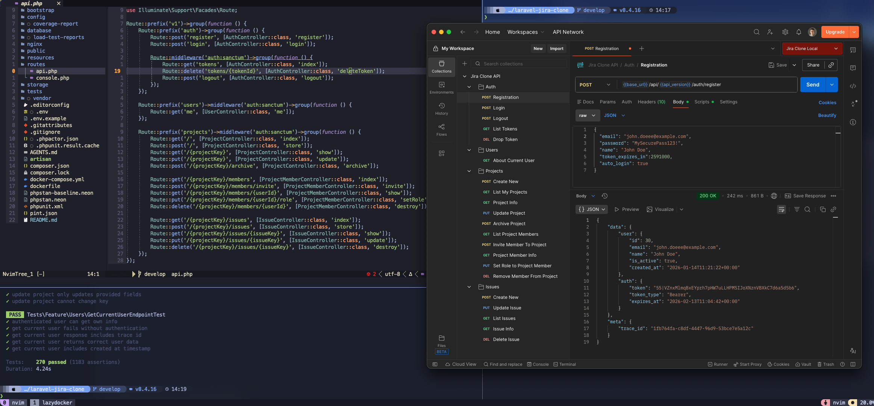This screenshot has width=874, height=406.
Task: Copy the response body icon
Action: [x=822, y=209]
